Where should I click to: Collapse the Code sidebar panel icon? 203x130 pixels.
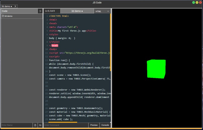40,11
